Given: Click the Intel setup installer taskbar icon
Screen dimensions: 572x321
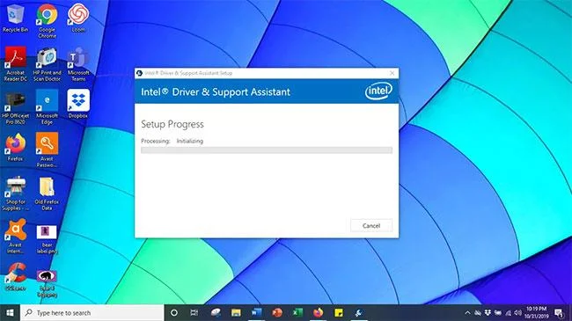Looking at the screenshot, I should pos(359,312).
